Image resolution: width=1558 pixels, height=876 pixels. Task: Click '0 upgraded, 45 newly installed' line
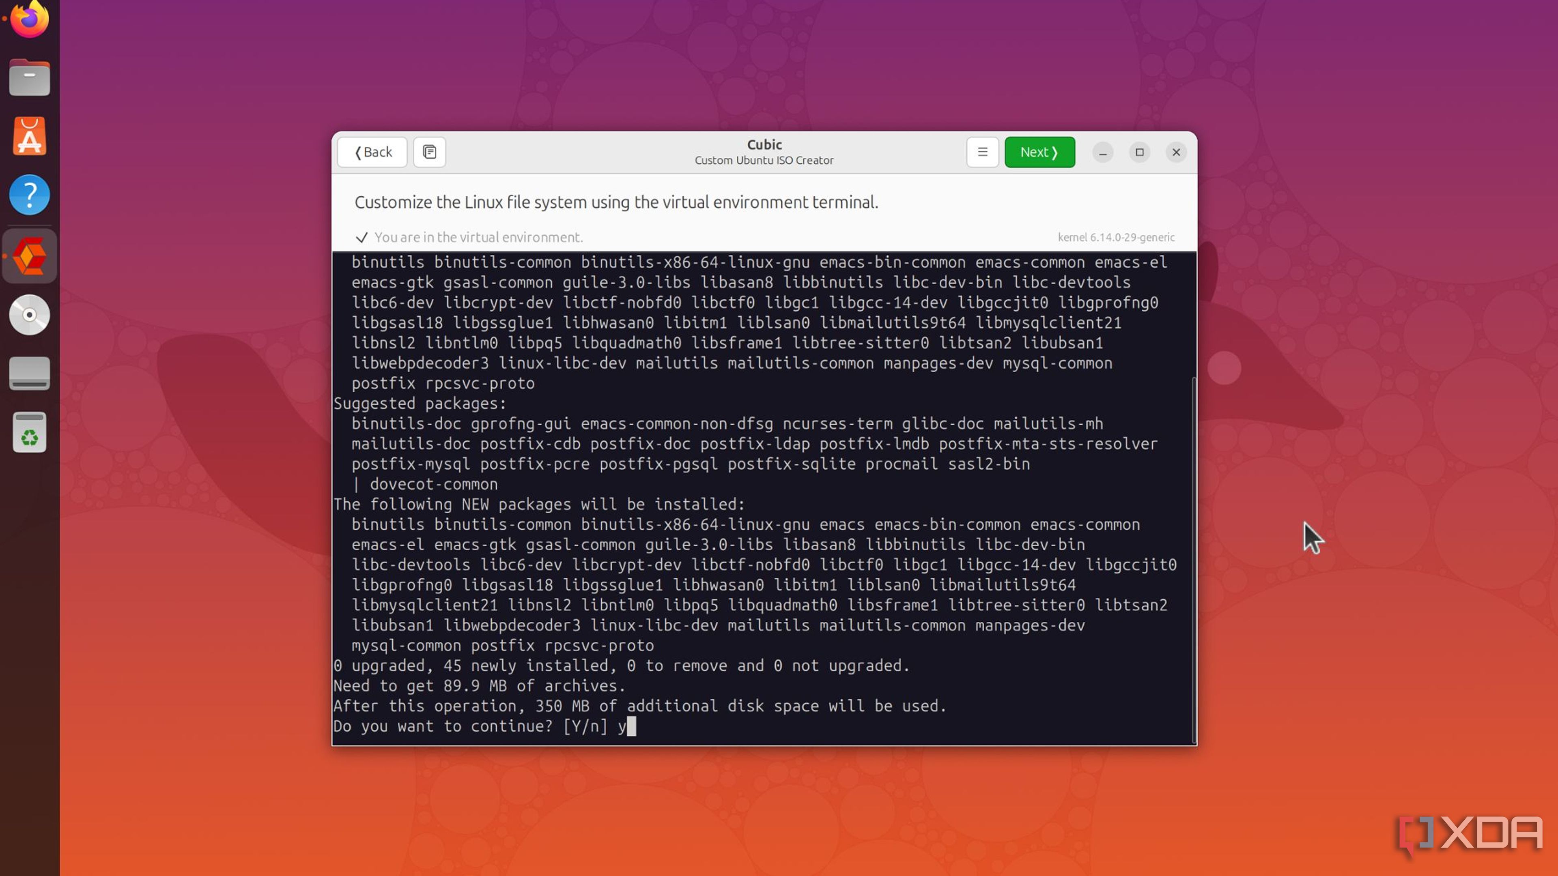[621, 666]
